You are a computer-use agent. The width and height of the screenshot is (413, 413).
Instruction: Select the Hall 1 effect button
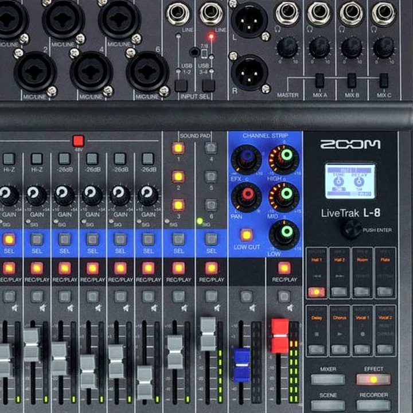tap(316, 292)
